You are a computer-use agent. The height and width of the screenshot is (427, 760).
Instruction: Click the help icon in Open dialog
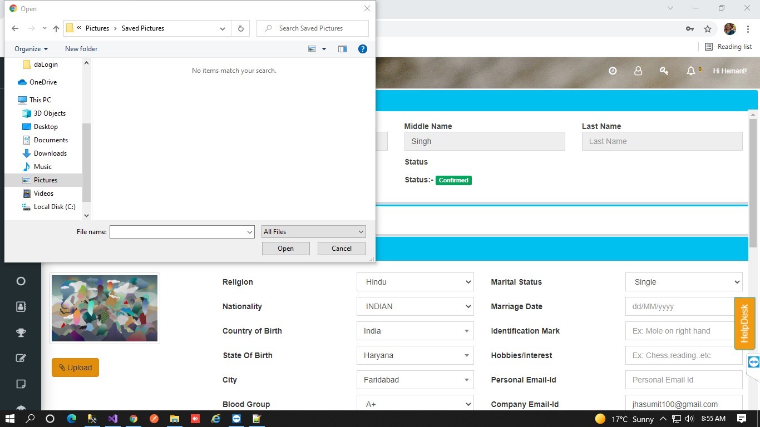363,49
